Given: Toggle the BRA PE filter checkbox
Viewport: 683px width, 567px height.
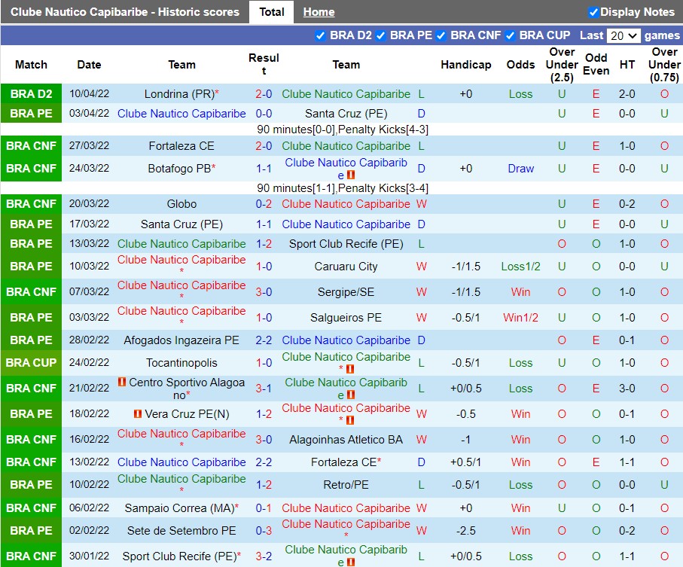Looking at the screenshot, I should tap(381, 35).
